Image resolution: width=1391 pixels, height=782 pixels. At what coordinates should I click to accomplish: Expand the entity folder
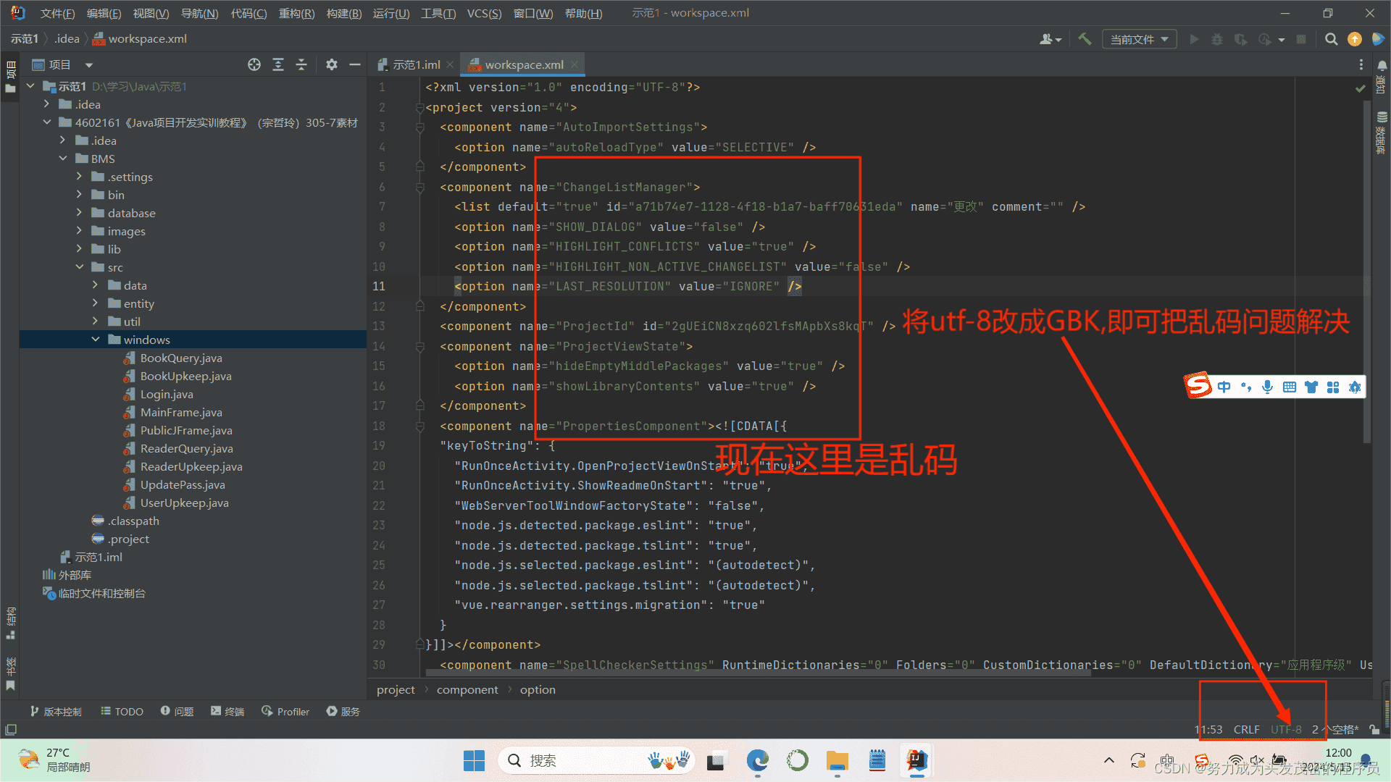(x=96, y=303)
